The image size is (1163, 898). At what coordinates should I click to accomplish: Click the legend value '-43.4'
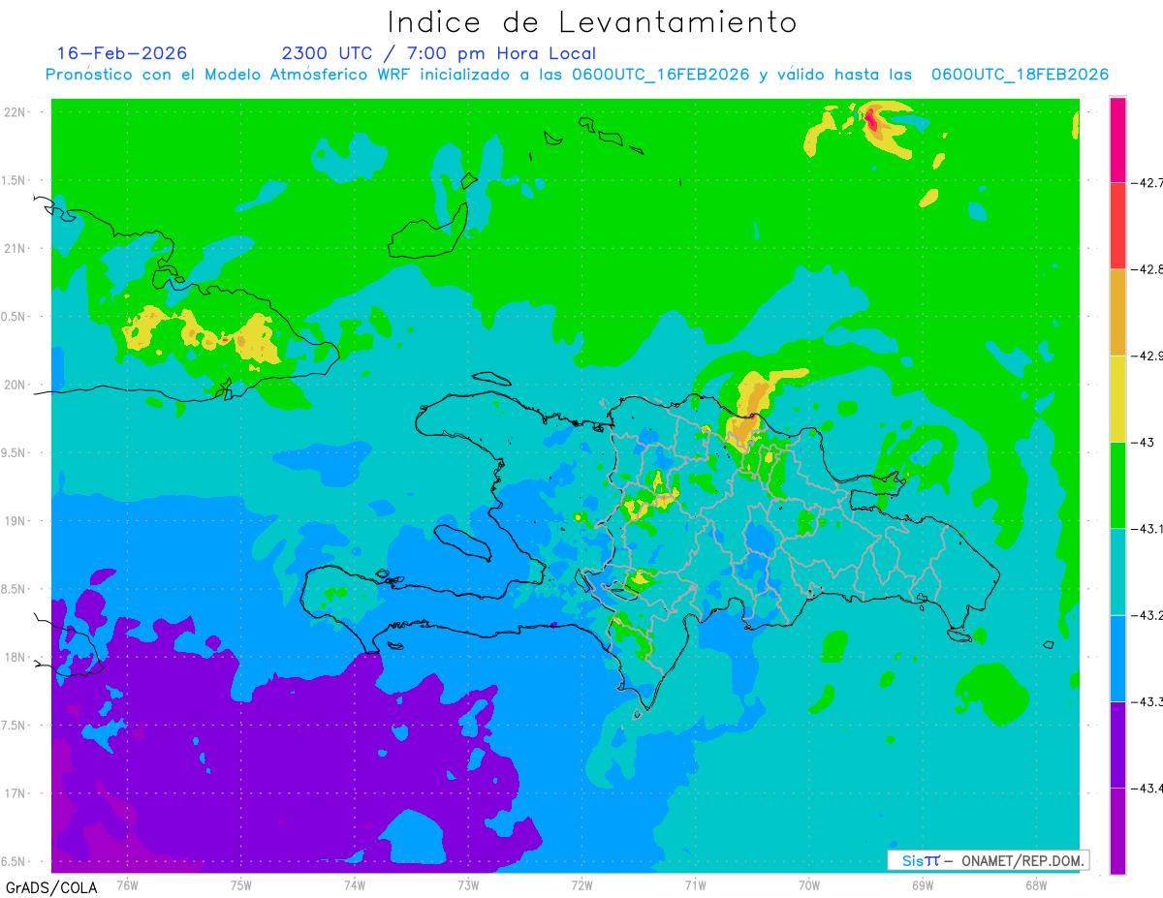[1147, 788]
